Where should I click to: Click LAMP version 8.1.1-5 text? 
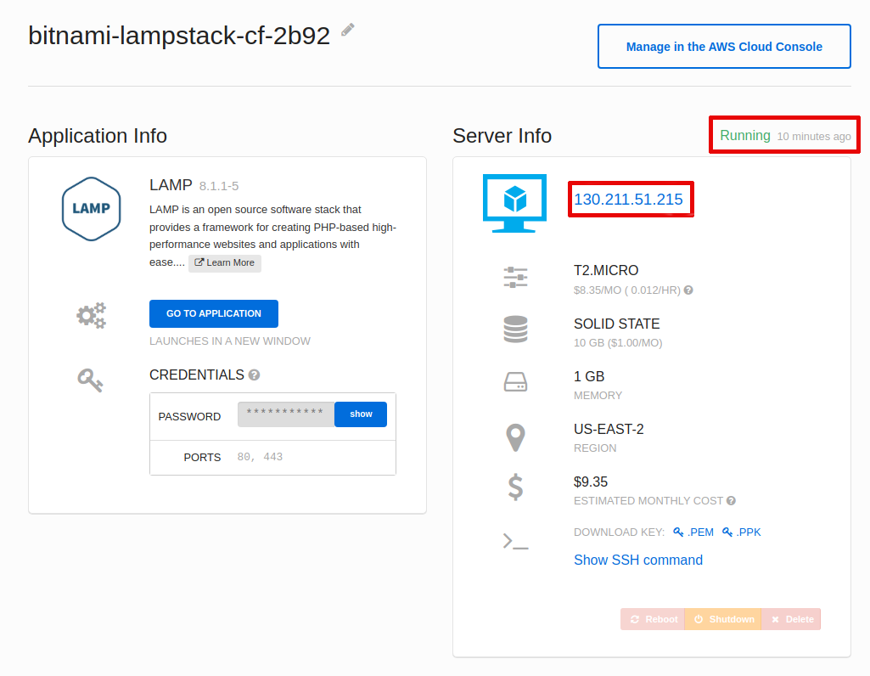[x=219, y=186]
